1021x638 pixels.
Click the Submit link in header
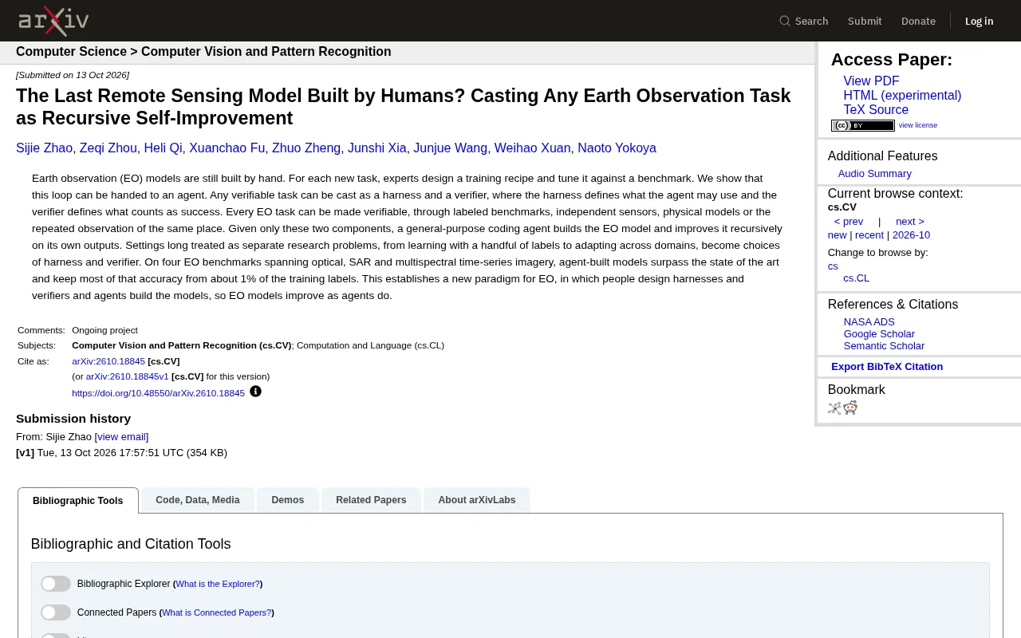click(x=865, y=21)
